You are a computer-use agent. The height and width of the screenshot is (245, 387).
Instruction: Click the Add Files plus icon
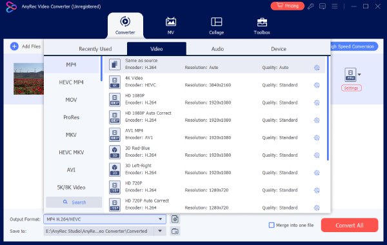pos(14,46)
